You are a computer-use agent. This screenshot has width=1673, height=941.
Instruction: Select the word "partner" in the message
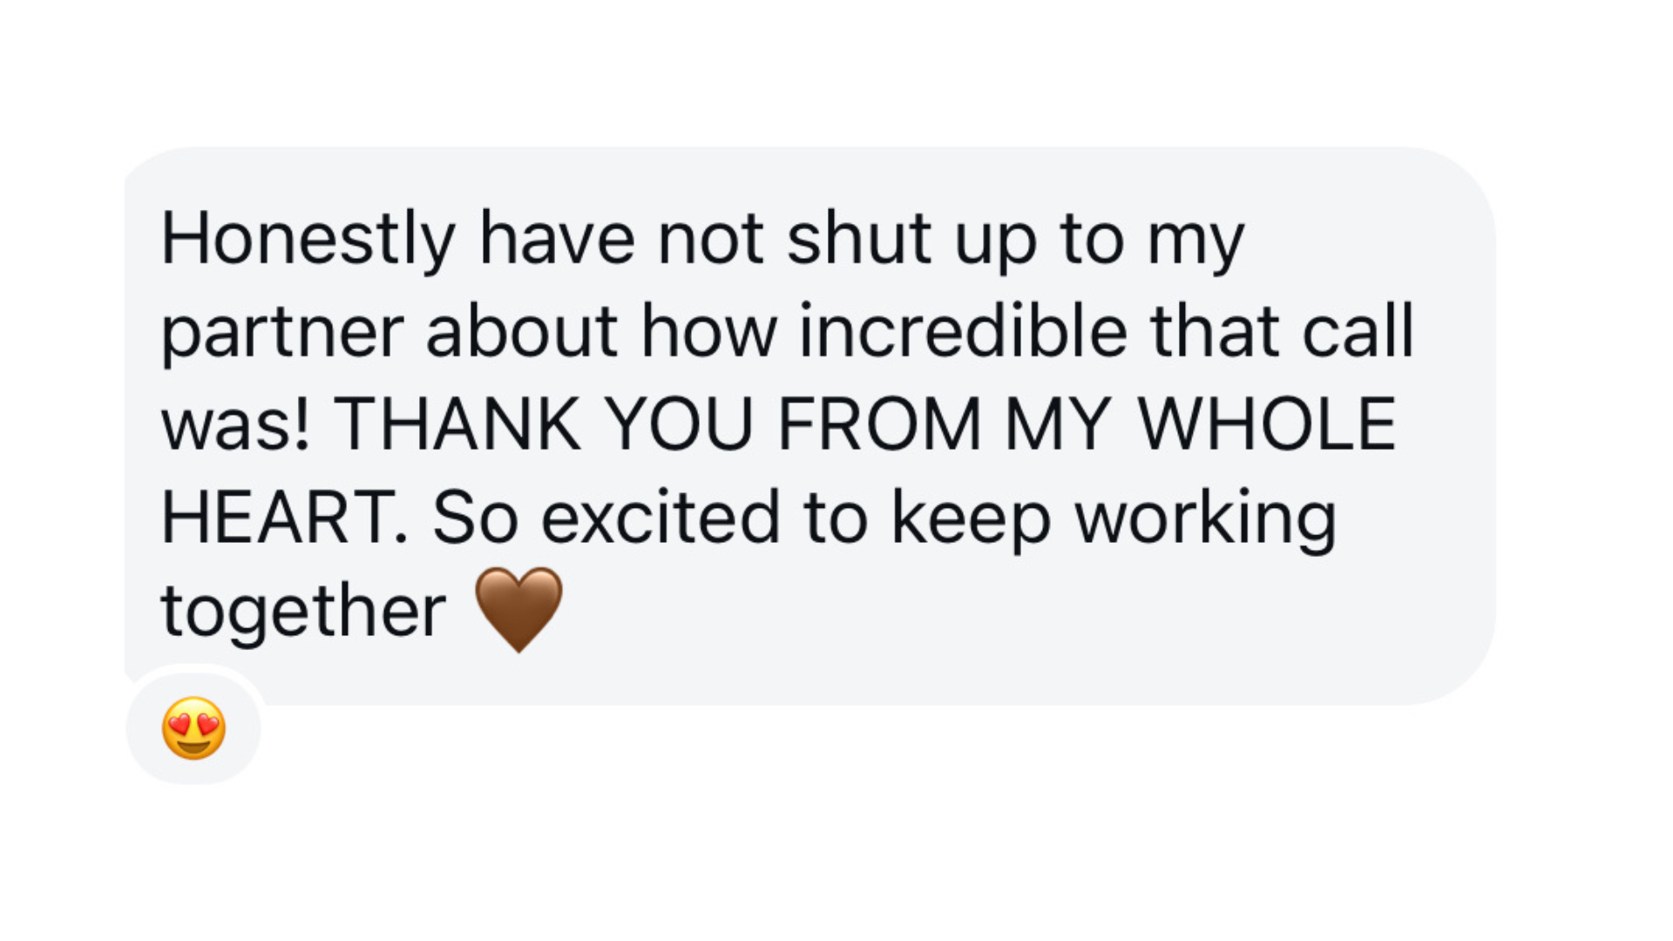pos(282,333)
